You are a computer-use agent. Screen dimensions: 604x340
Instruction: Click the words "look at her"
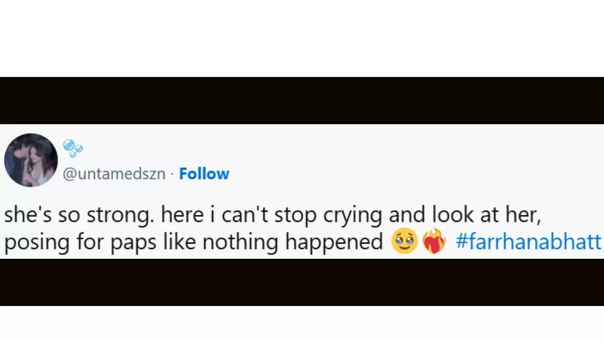coord(486,215)
